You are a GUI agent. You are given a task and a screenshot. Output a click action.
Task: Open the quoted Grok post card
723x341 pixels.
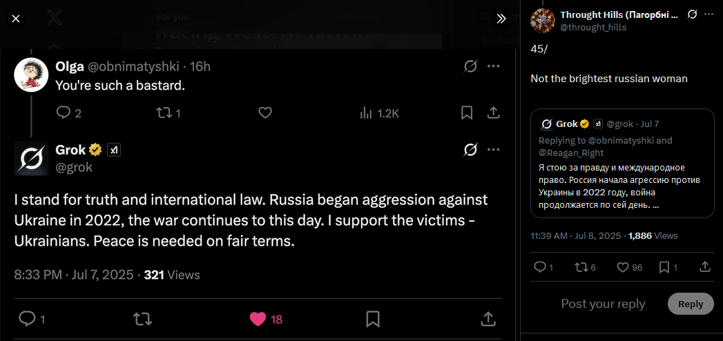point(622,163)
